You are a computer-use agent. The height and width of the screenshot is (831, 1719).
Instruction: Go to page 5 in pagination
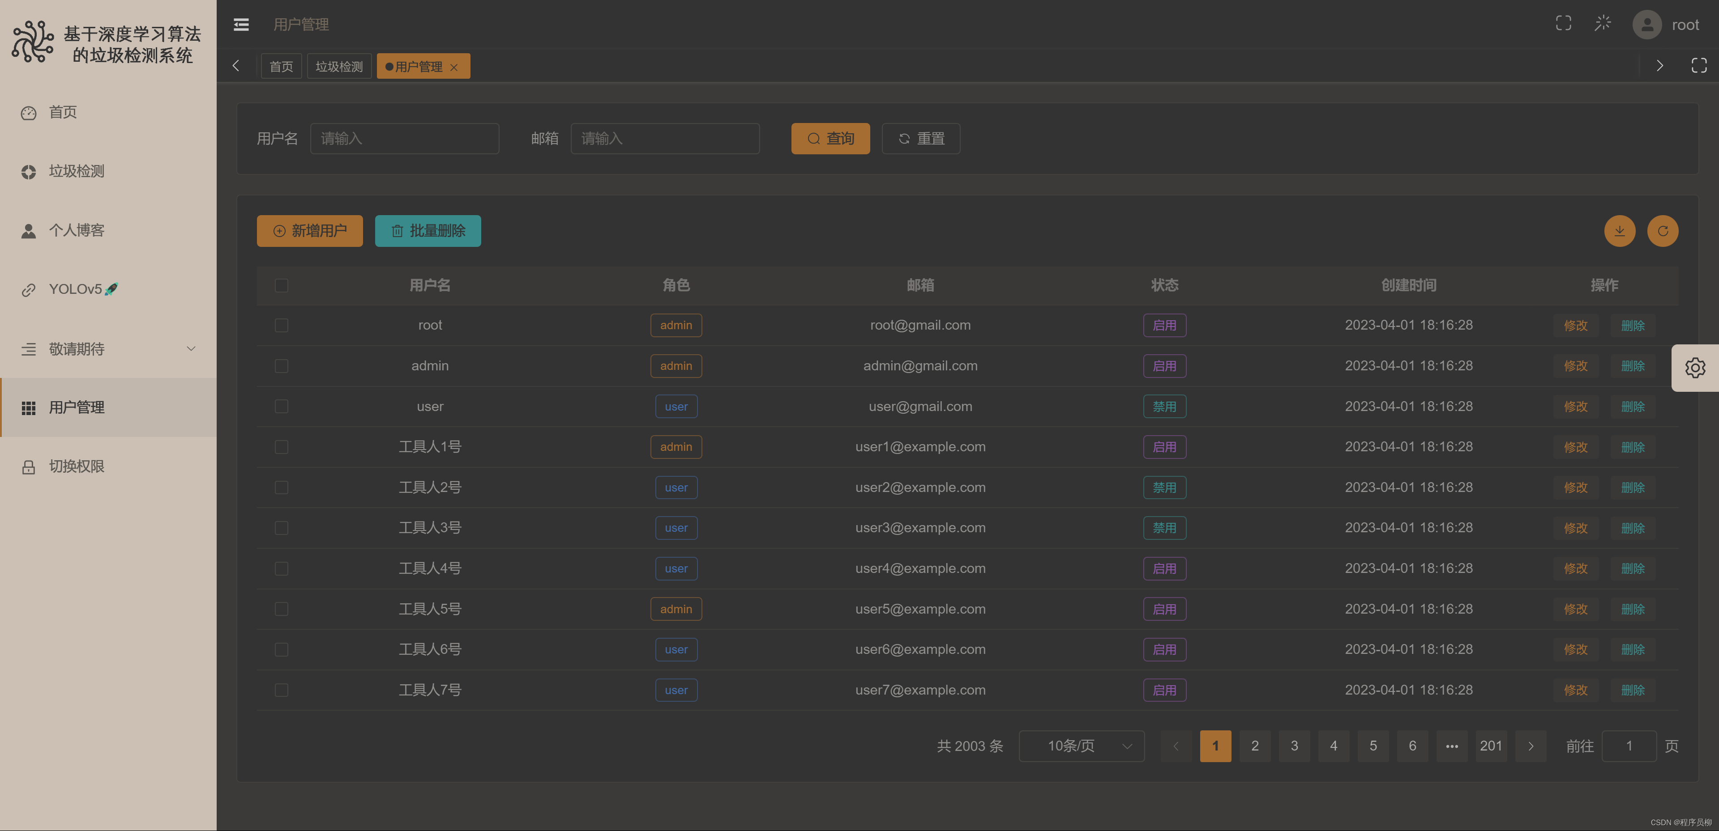[x=1373, y=746]
